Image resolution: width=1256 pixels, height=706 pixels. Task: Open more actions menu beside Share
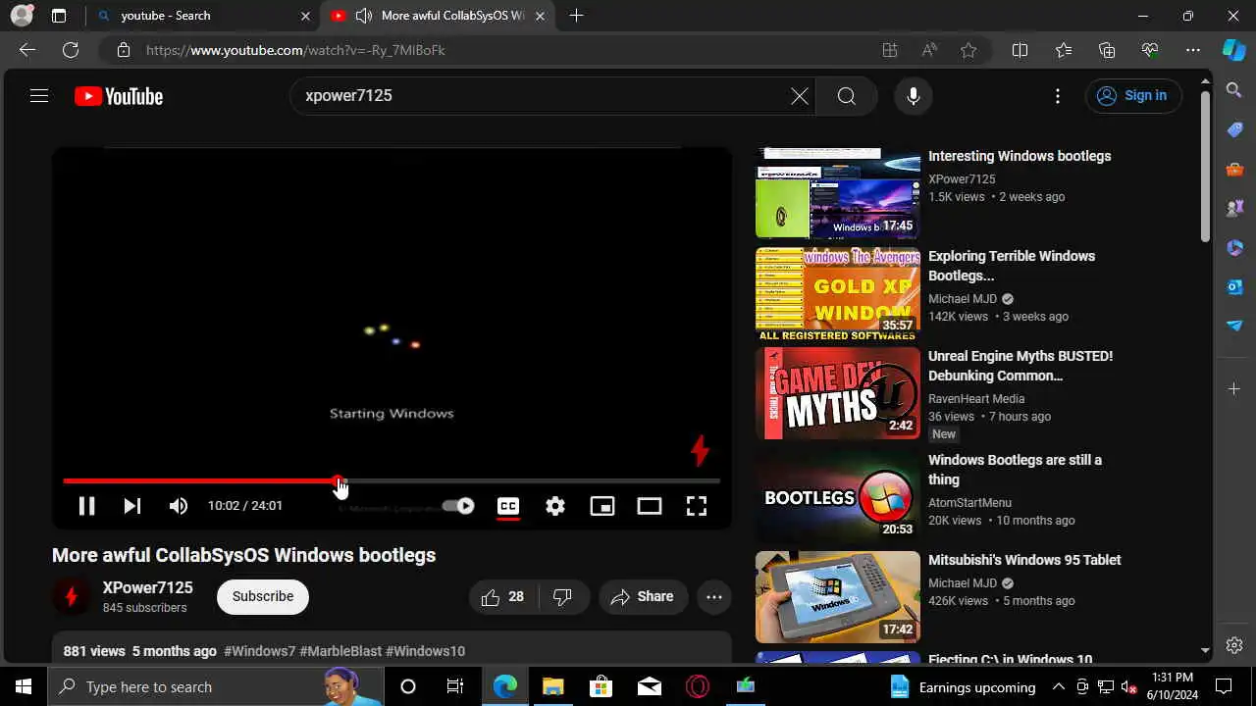(714, 597)
